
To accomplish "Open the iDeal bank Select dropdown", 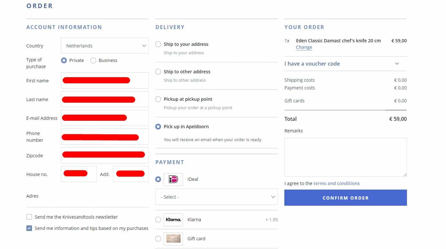I will (216, 197).
